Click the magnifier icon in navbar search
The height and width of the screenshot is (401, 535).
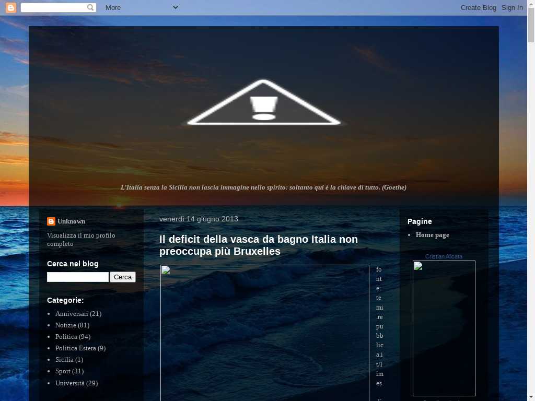click(x=91, y=7)
